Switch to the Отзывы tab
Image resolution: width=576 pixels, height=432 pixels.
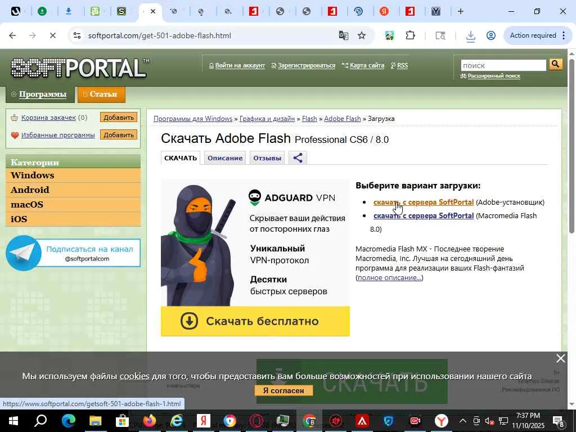coord(267,158)
